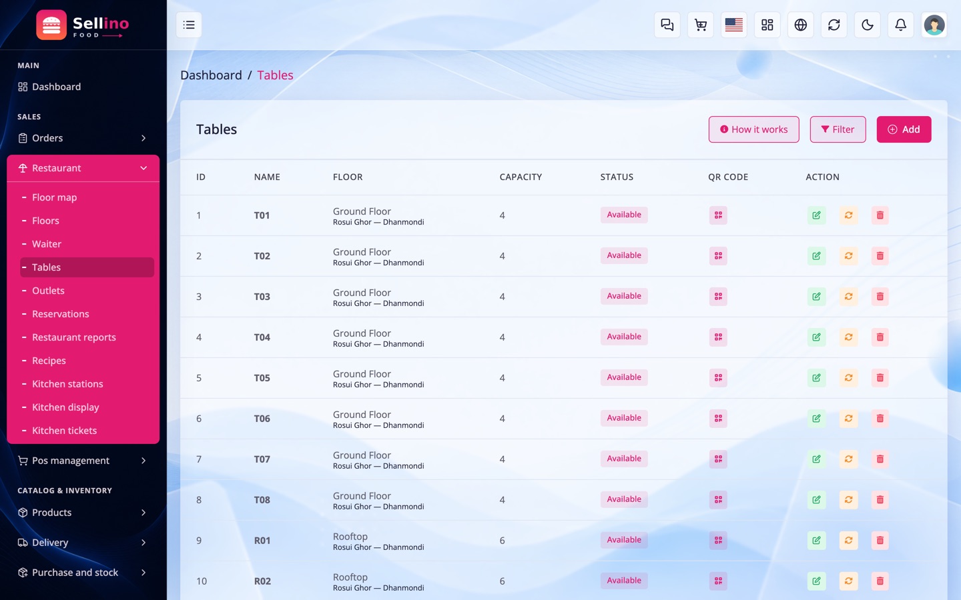961x600 pixels.
Task: Show QR code for table T01
Action: pyautogui.click(x=718, y=215)
